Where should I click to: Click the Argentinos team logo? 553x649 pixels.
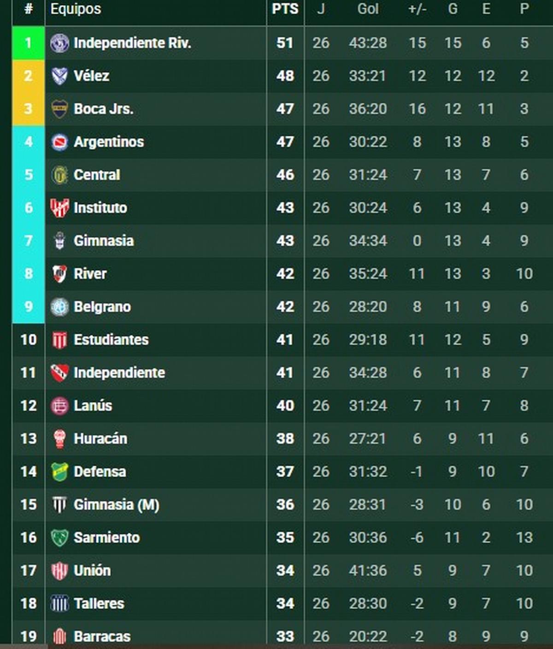tap(59, 142)
